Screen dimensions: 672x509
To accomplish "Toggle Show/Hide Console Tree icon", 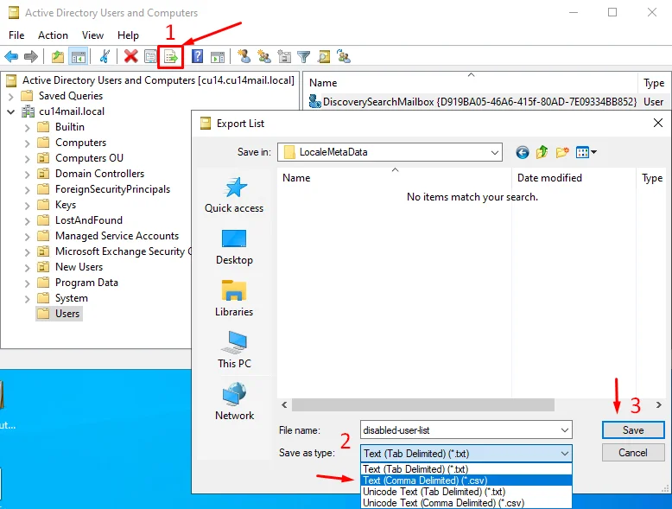I will [x=79, y=56].
